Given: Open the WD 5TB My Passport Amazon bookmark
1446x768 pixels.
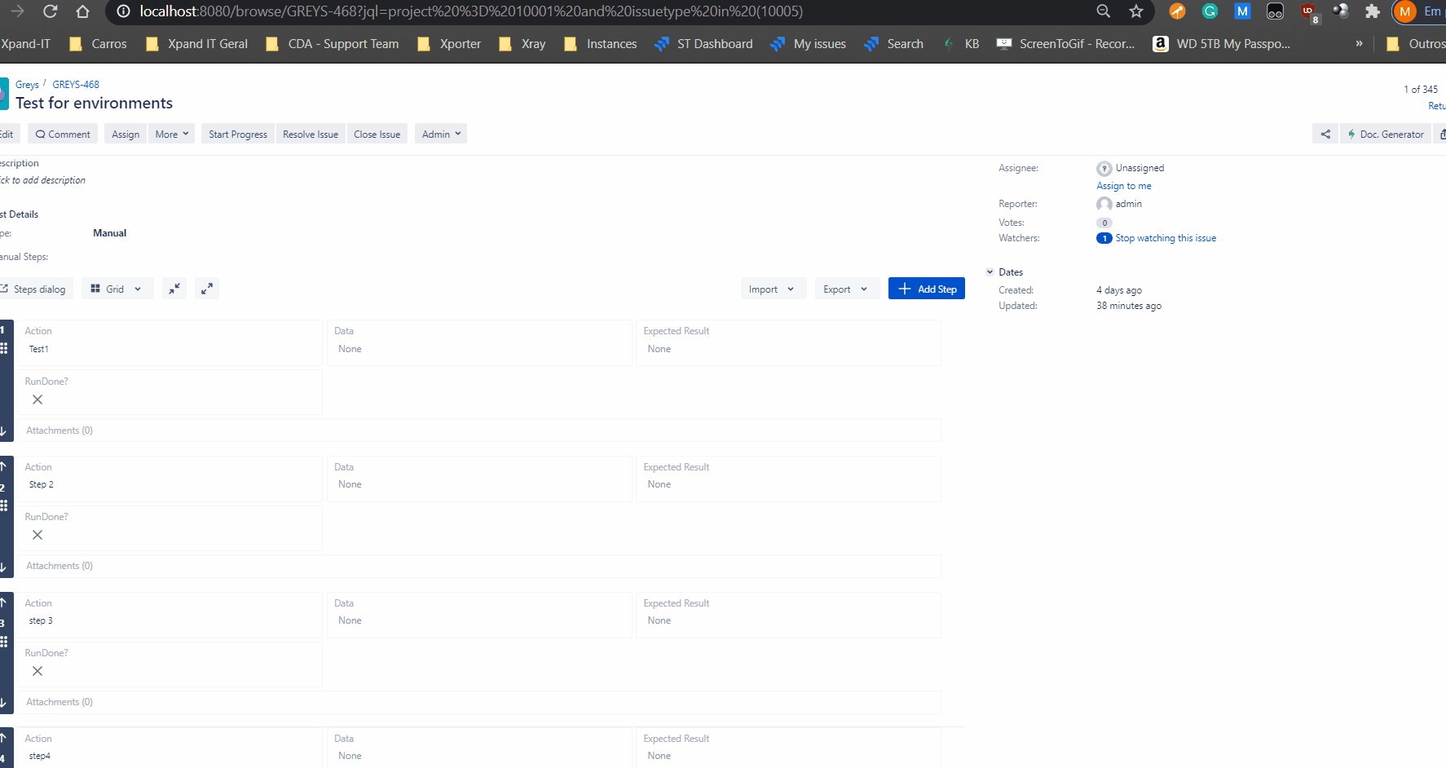Looking at the screenshot, I should (1222, 44).
